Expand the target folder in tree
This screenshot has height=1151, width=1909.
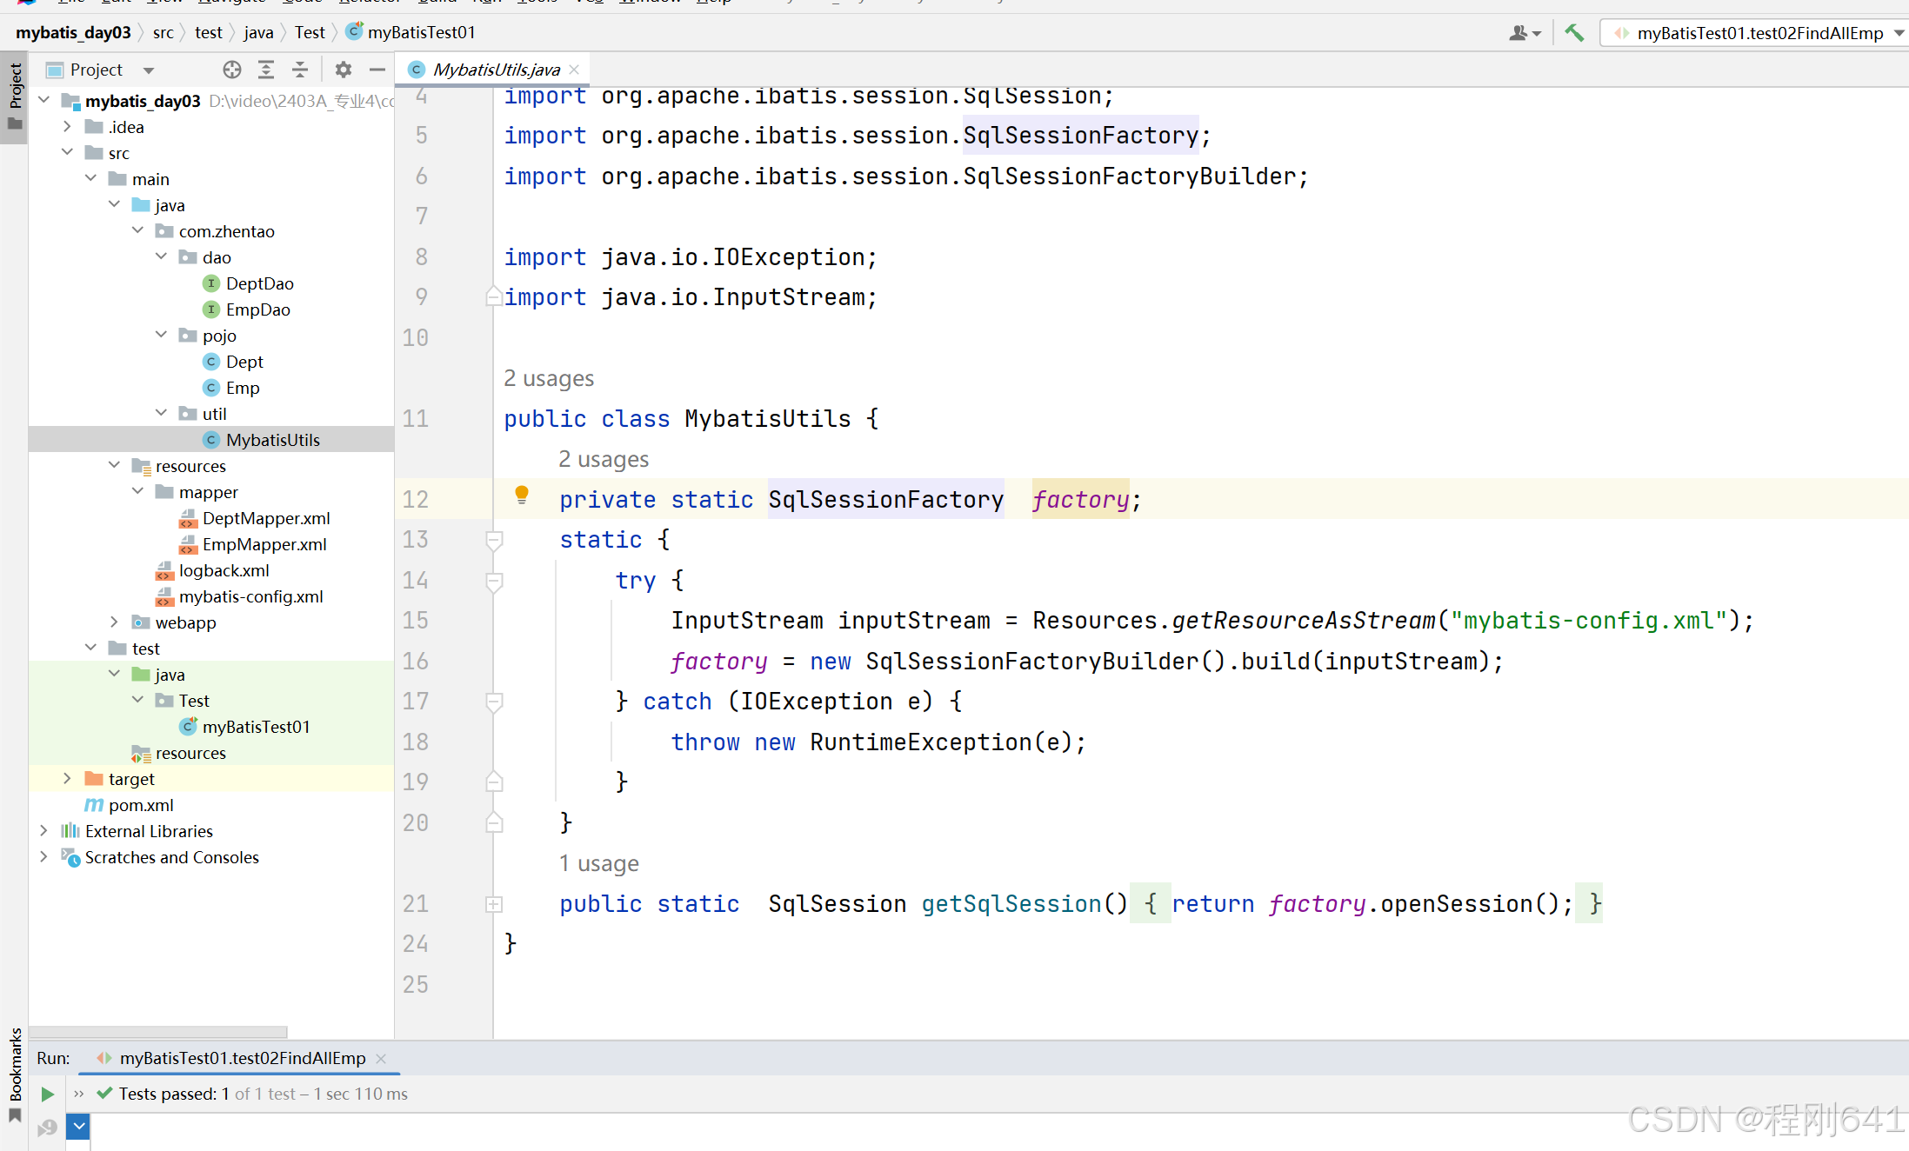pyautogui.click(x=67, y=779)
